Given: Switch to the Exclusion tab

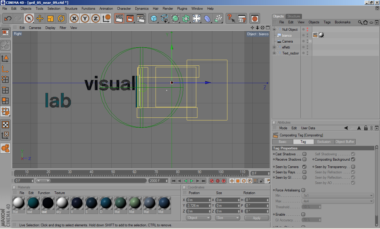Looking at the screenshot, I should 324,142.
